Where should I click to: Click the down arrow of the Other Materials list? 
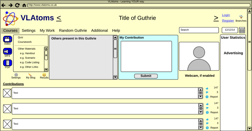[x=46, y=70]
